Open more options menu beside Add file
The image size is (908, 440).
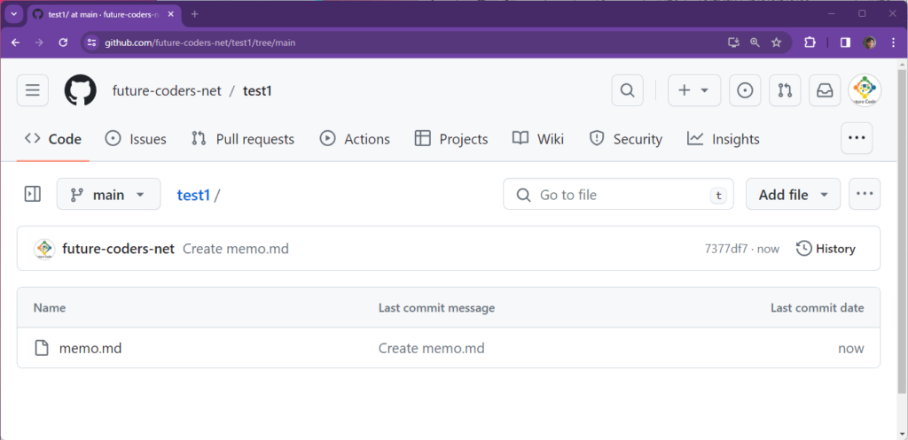point(865,194)
